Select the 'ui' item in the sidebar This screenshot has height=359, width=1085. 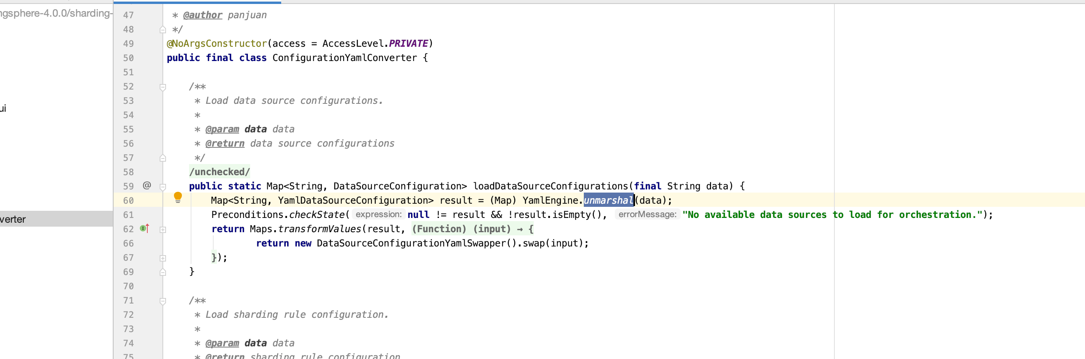[x=3, y=109]
